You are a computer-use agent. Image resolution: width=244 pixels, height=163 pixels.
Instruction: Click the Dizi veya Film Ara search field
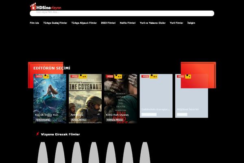point(122,13)
